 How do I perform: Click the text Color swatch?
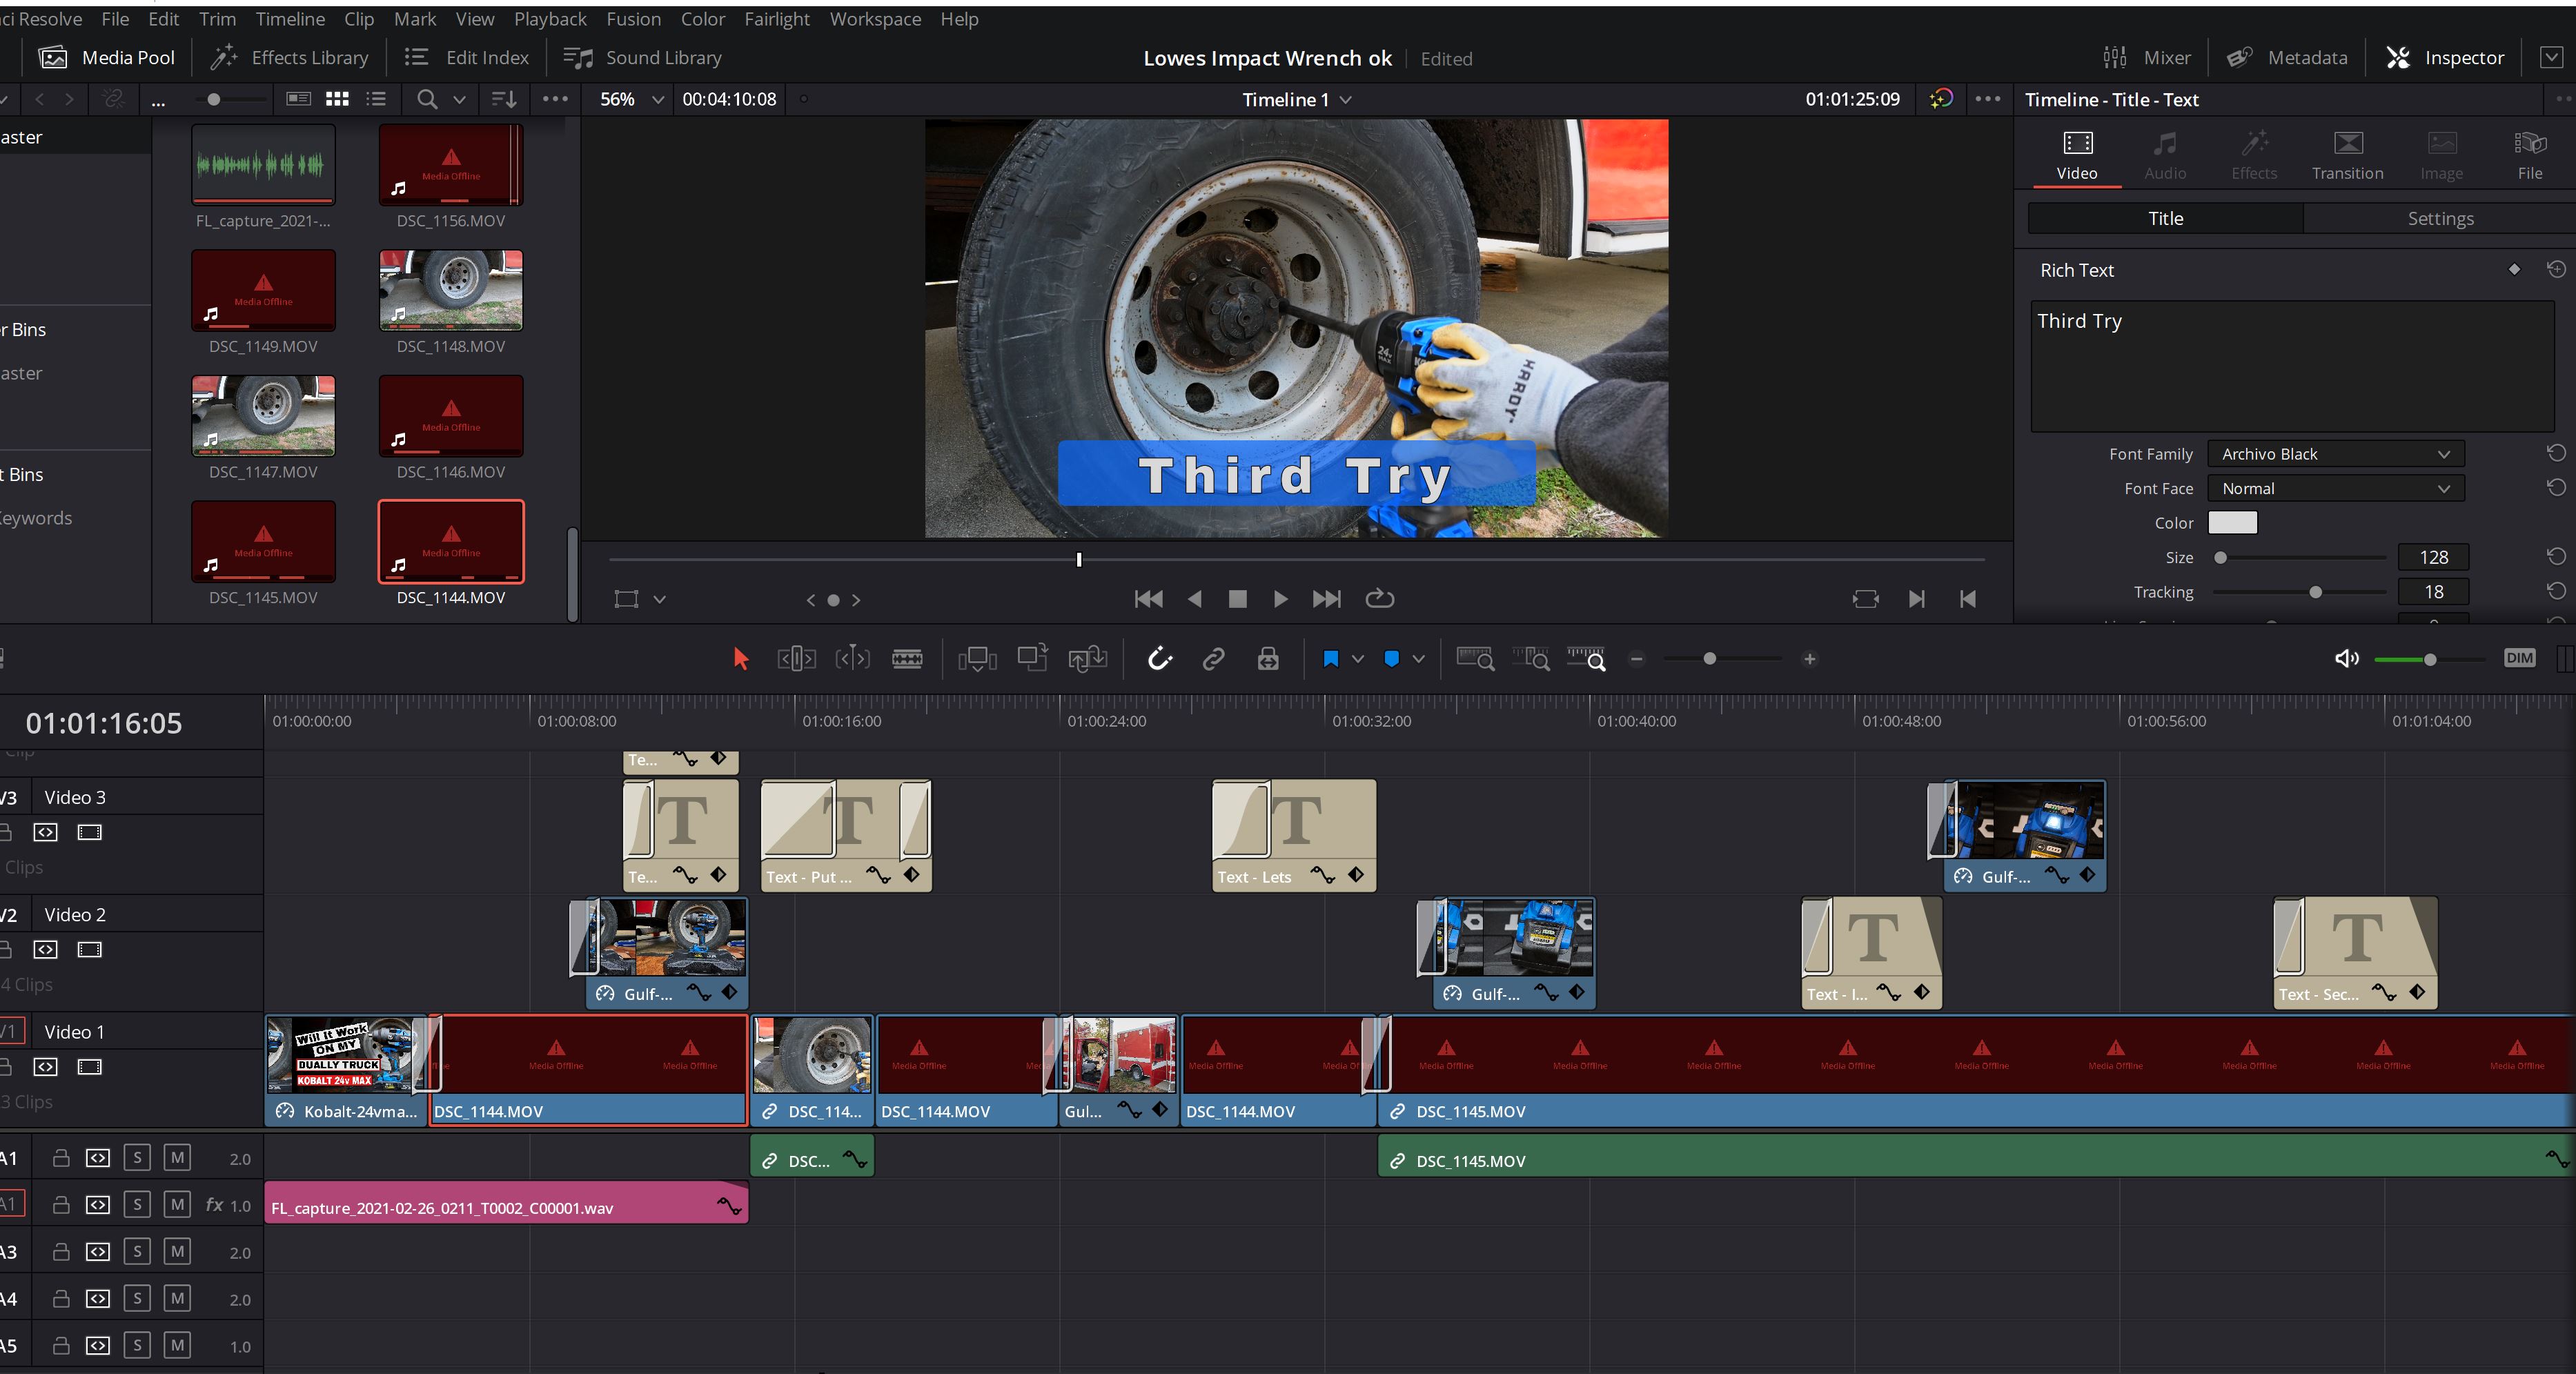2232,523
